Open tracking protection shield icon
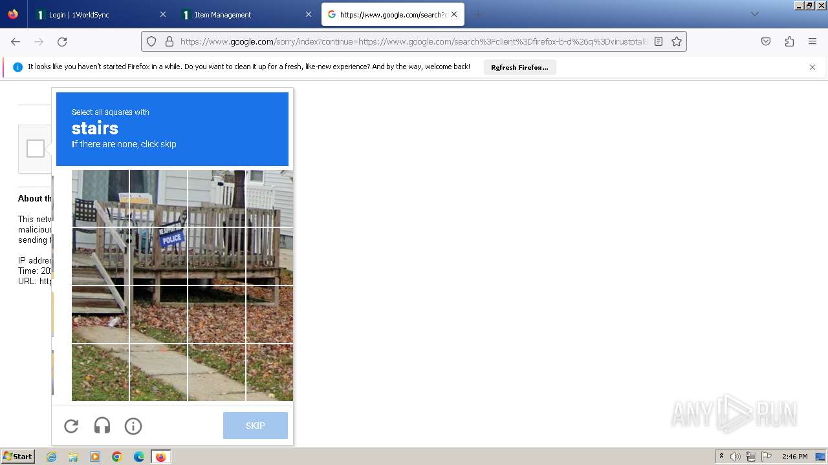Screen dimensions: 828x465 coord(151,41)
